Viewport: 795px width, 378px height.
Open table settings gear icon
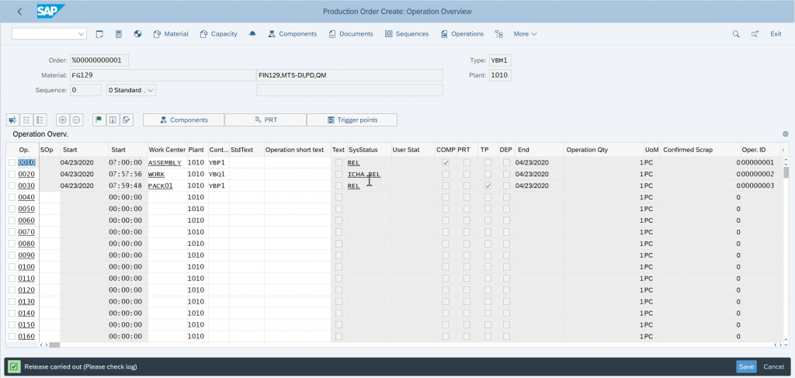[x=786, y=134]
